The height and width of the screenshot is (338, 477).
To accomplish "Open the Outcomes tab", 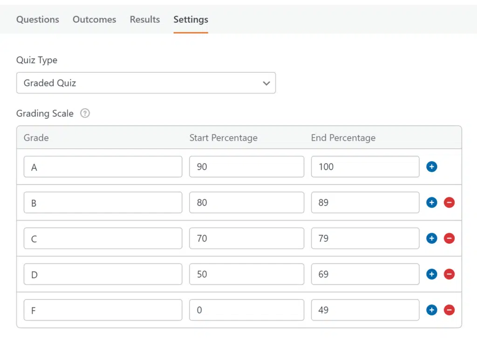I will coord(94,20).
